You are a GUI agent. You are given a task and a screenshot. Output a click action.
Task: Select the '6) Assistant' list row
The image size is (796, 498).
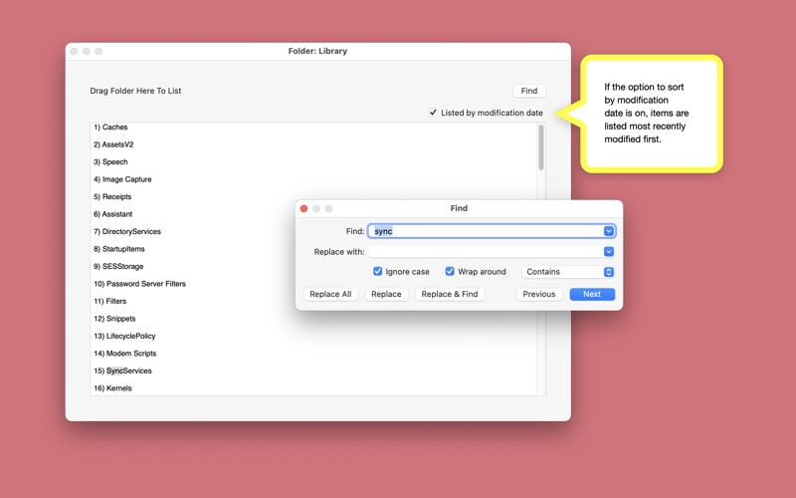[x=193, y=214]
